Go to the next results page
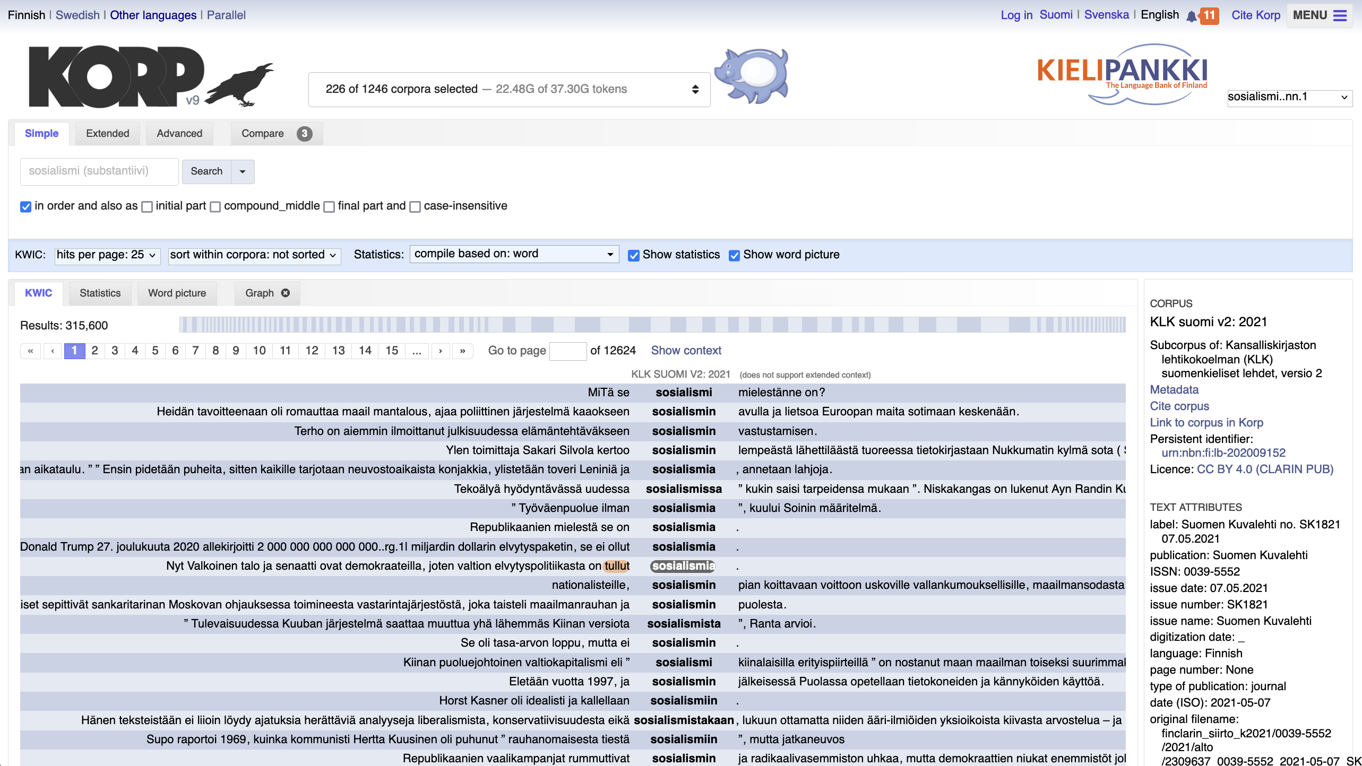The image size is (1362, 766). coord(440,351)
